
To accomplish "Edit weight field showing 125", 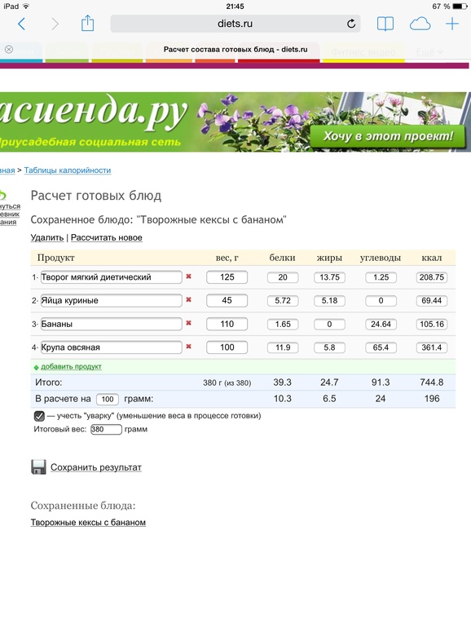I will [x=227, y=277].
